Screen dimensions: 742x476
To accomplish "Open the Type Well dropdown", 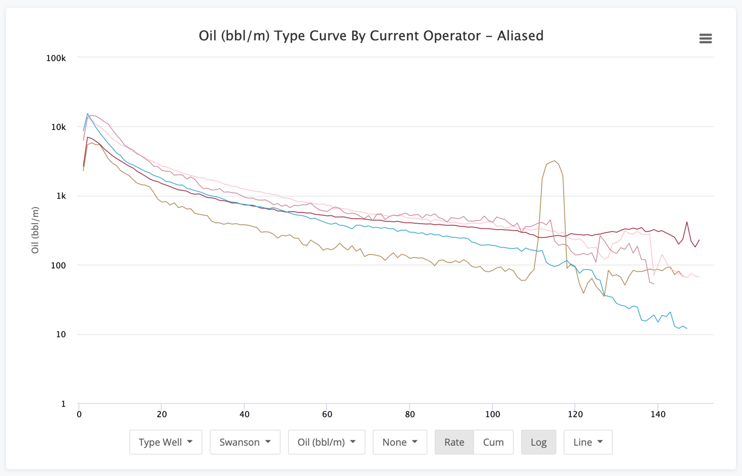I will pos(166,442).
